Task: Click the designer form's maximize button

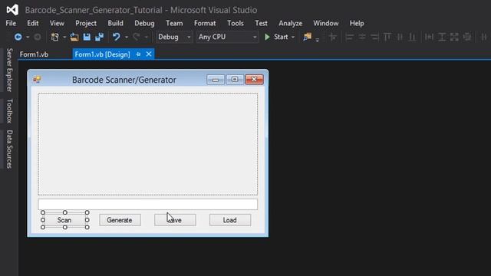Action: pyautogui.click(x=235, y=80)
